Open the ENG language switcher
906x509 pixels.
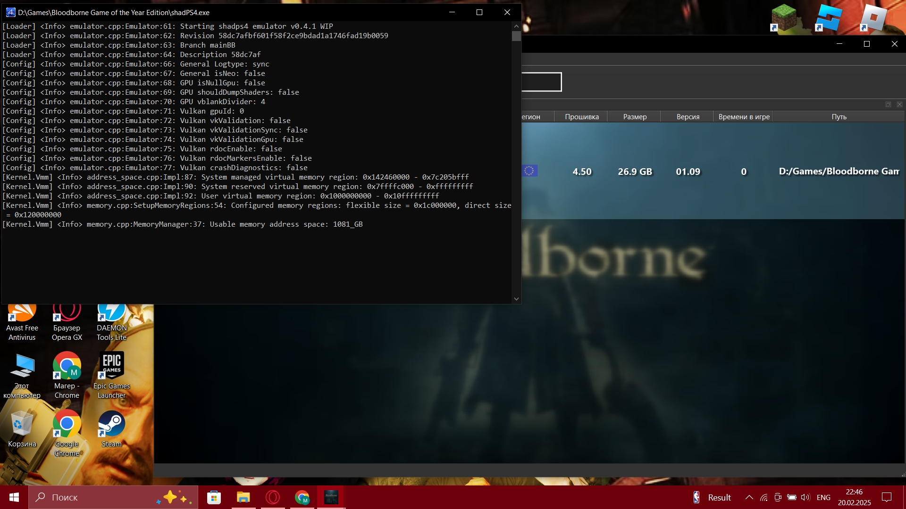(x=823, y=497)
